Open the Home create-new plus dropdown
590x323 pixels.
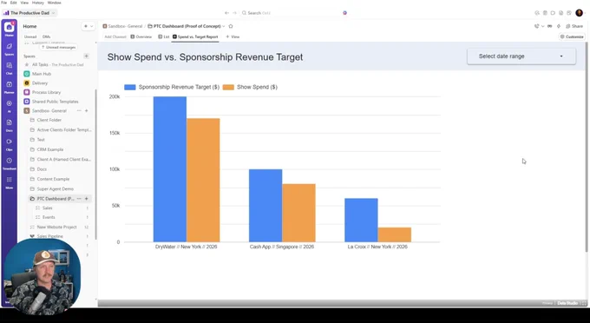pos(88,26)
